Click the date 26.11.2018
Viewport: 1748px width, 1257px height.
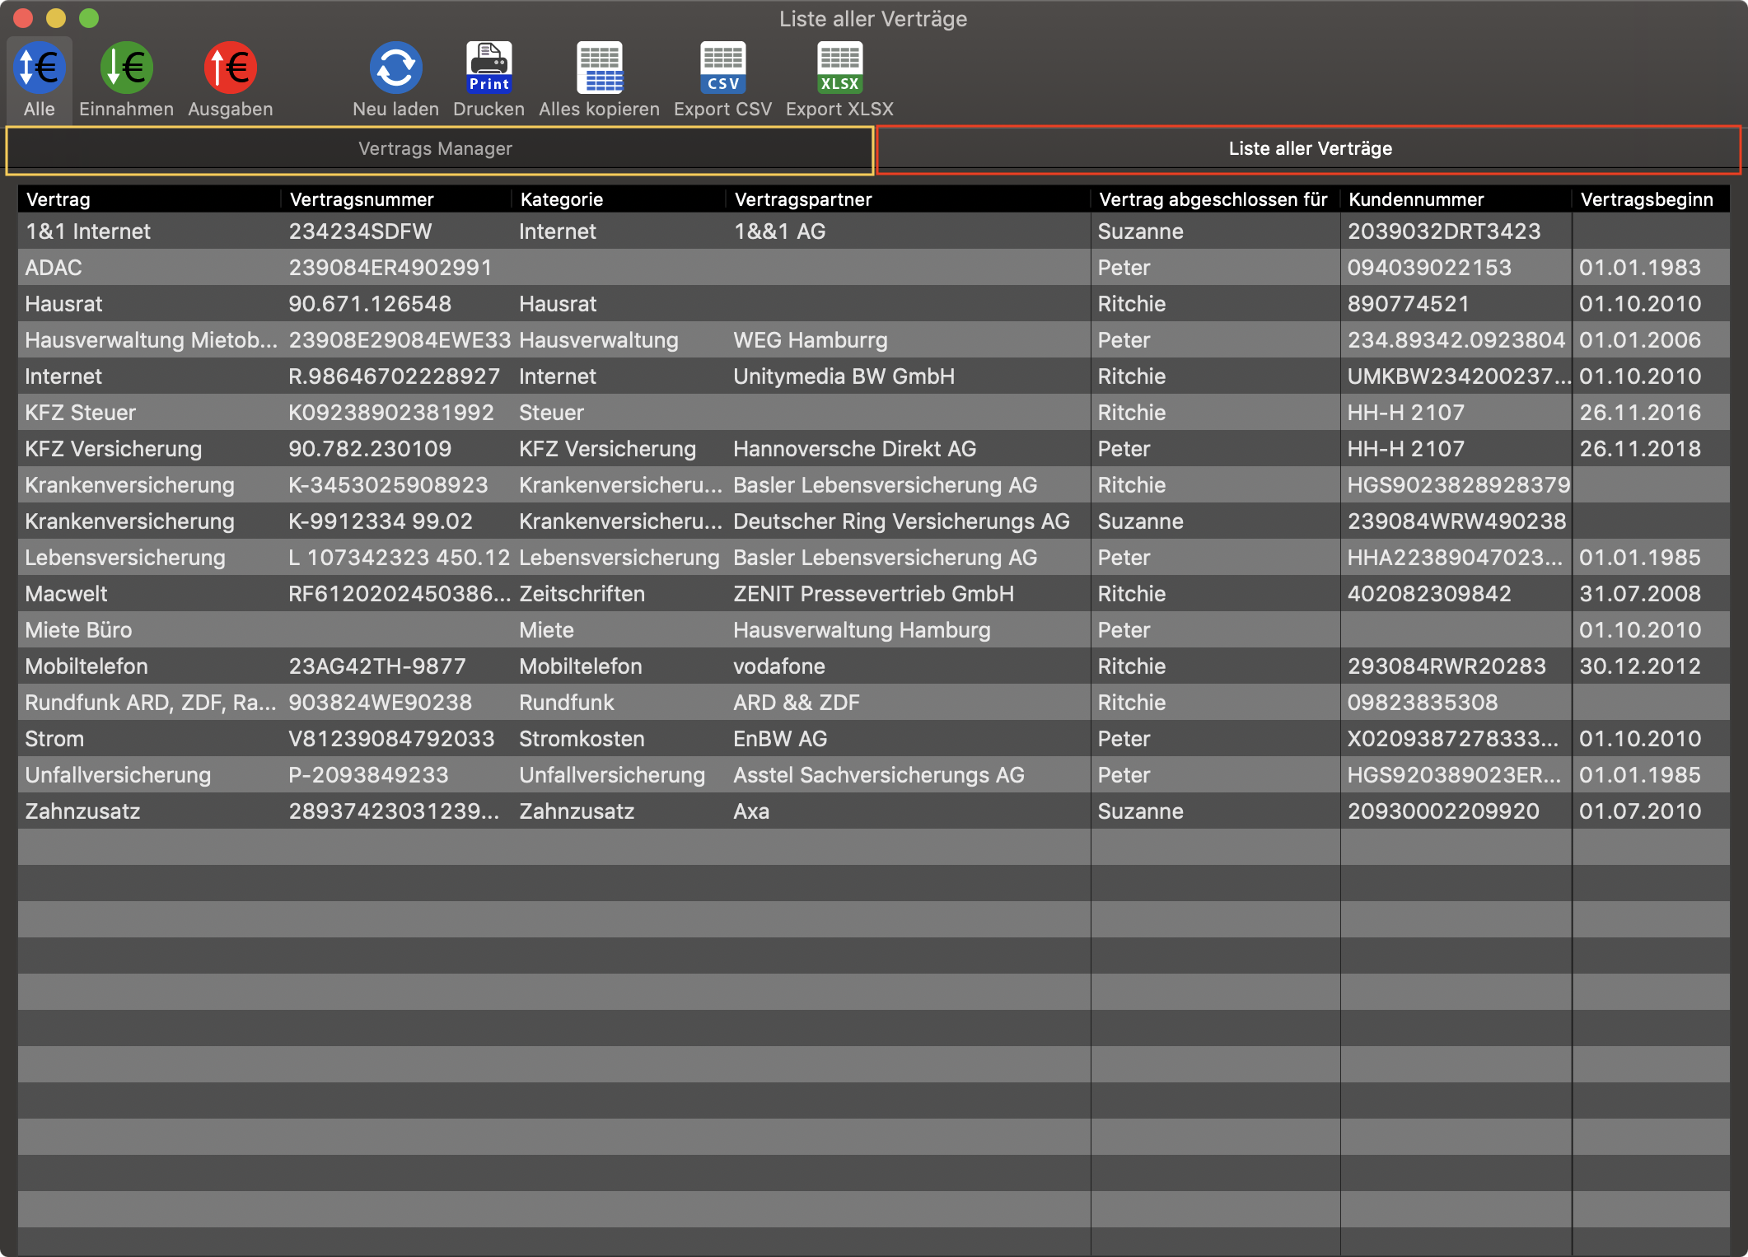coord(1640,449)
